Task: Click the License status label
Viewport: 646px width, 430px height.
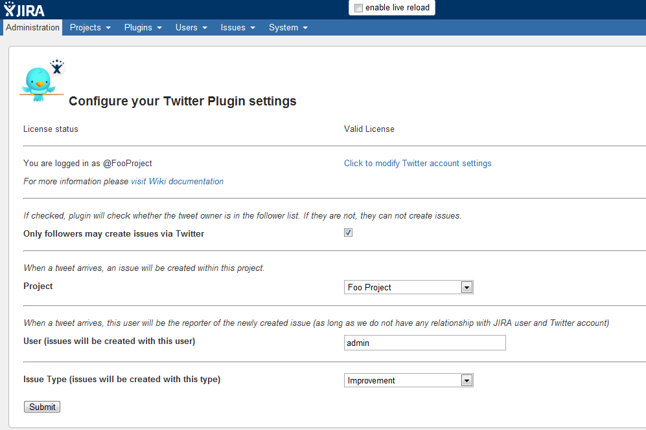Action: (51, 129)
